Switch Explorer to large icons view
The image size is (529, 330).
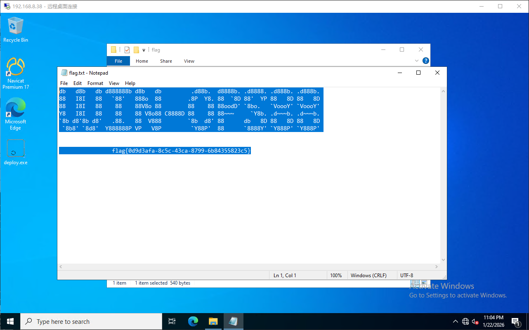424,283
